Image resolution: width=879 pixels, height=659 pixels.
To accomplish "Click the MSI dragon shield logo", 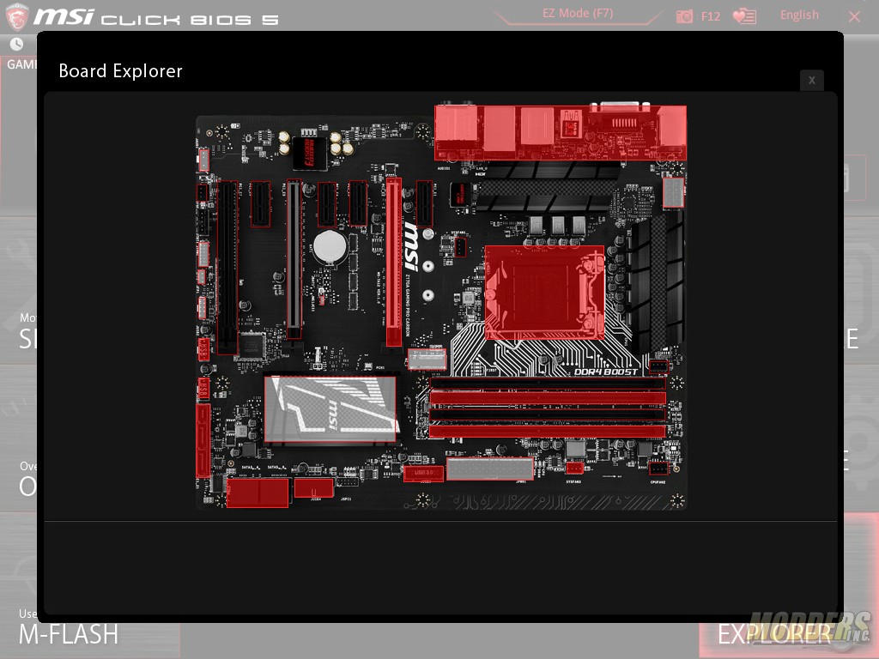I will (x=16, y=16).
